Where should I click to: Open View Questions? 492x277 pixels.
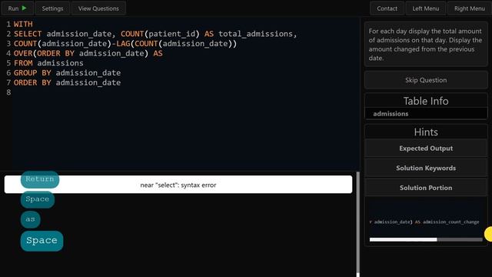pos(98,8)
